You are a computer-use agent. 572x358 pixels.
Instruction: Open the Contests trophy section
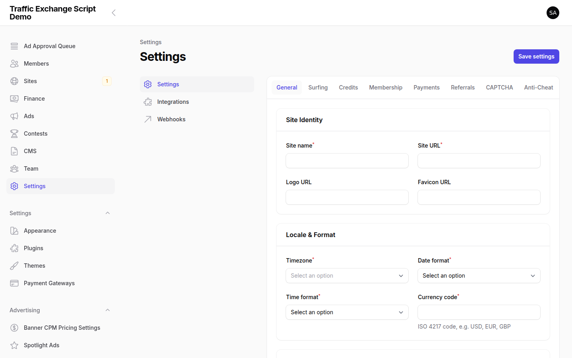[x=35, y=133]
